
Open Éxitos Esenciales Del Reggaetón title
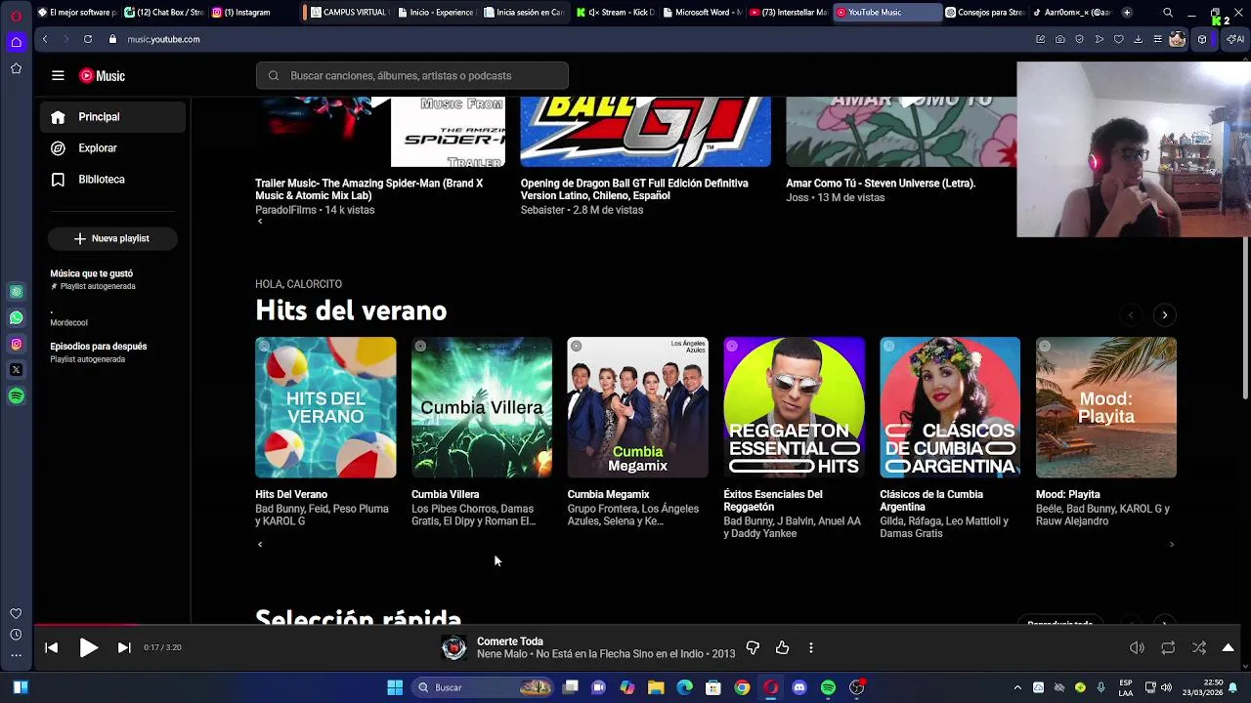coord(773,501)
